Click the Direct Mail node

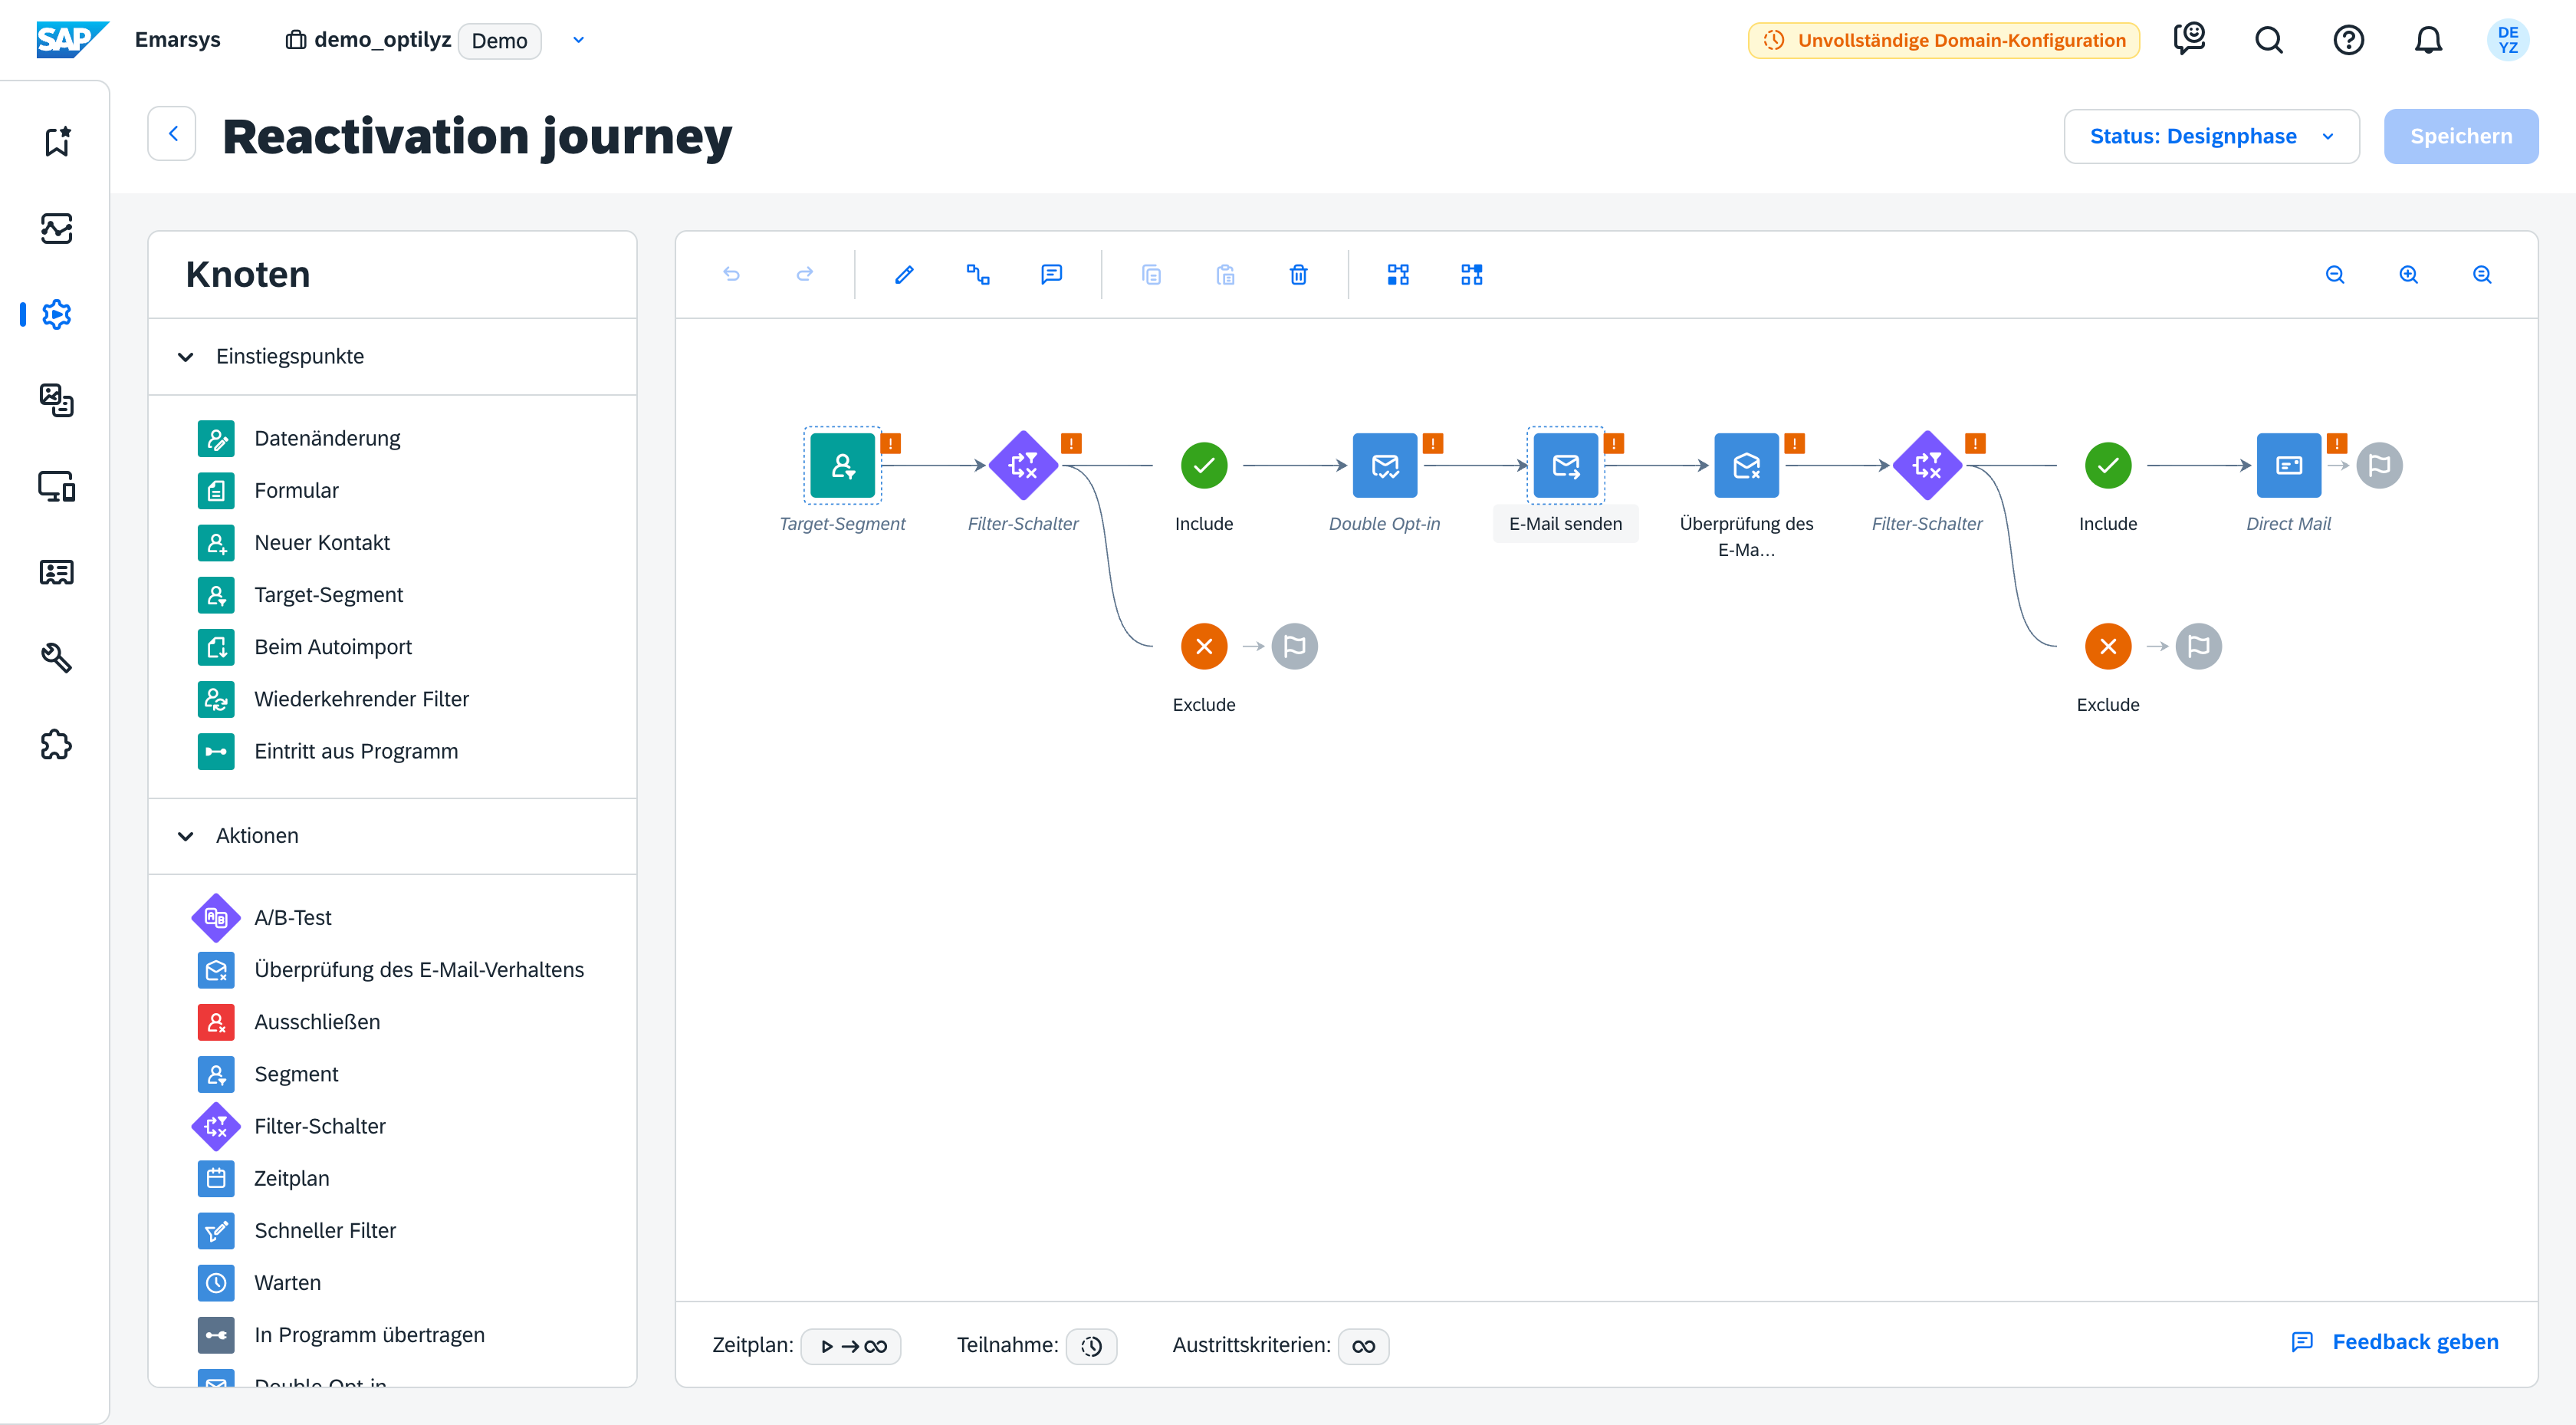point(2288,466)
